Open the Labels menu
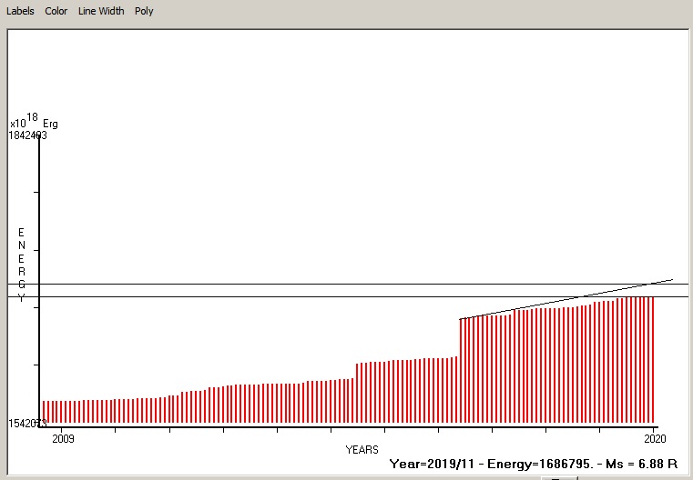The height and width of the screenshot is (480, 693). pos(20,11)
